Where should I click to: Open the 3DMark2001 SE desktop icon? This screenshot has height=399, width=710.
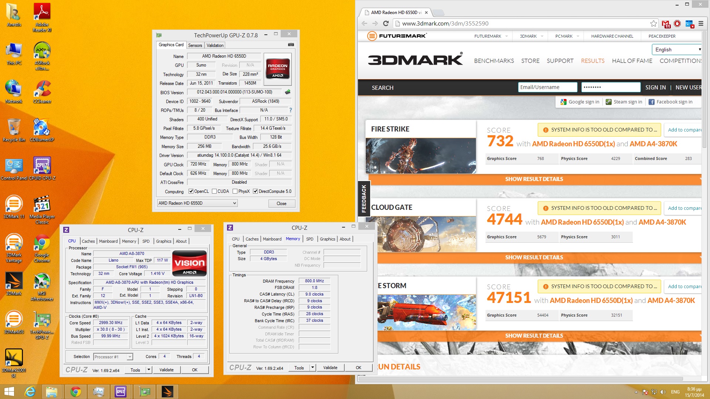[x=14, y=363]
